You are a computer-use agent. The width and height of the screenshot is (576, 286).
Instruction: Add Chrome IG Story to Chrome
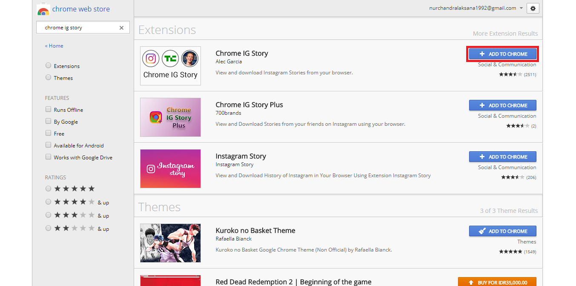pyautogui.click(x=502, y=54)
